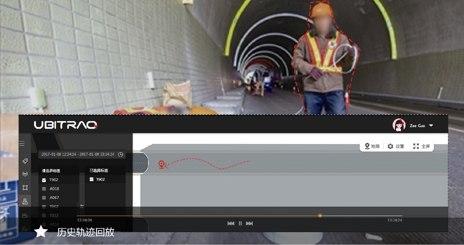The width and height of the screenshot is (464, 245).
Task: Open the area fence sidebar icon
Action: [x=25, y=187]
